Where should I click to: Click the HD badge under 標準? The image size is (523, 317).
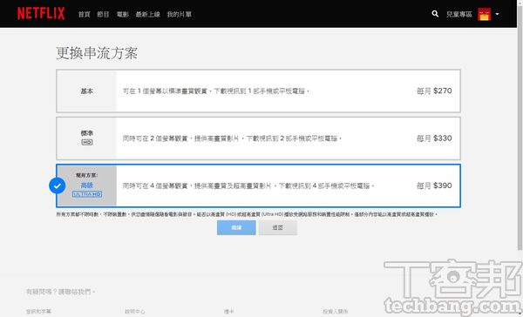pos(87,142)
